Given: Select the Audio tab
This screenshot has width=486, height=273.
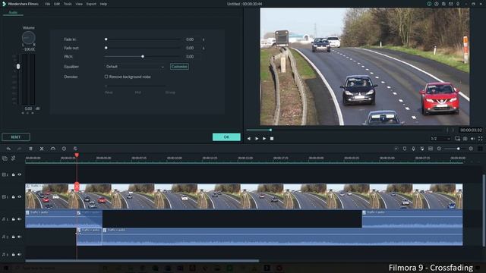Looking at the screenshot, I should pyautogui.click(x=13, y=12).
